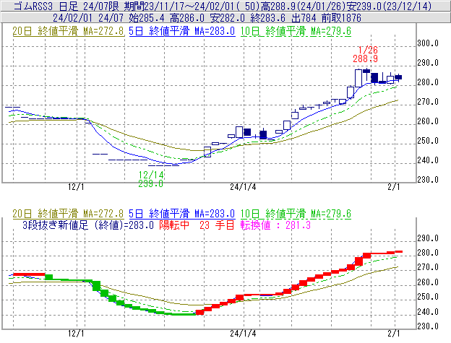The width and height of the screenshot is (451, 343).
Task: Click the upper chart's 20日 終値平滑 MA=272.8 legend
Action: [68, 31]
